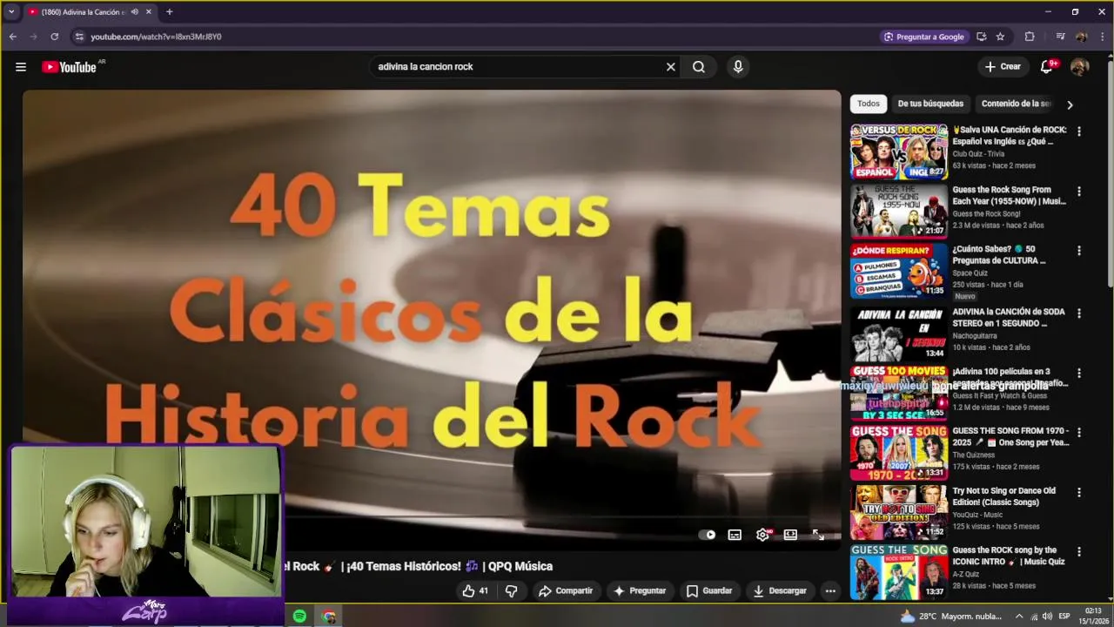Enter fullscreen in the video player

818,535
